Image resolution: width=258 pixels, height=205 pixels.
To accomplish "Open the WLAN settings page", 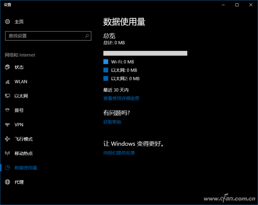I will pos(21,82).
